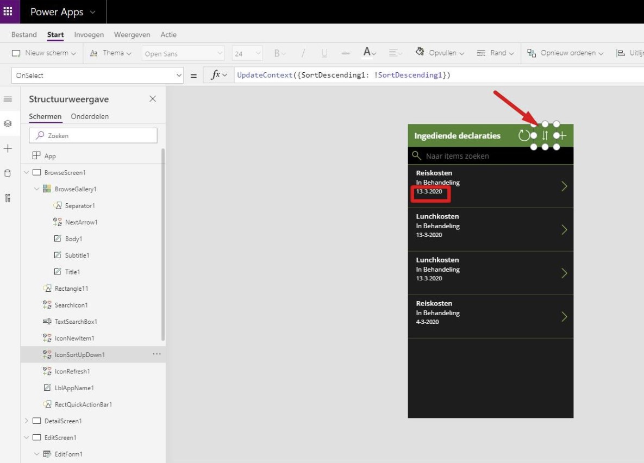Open the Invoegen menu
644x463 pixels.
pos(89,34)
